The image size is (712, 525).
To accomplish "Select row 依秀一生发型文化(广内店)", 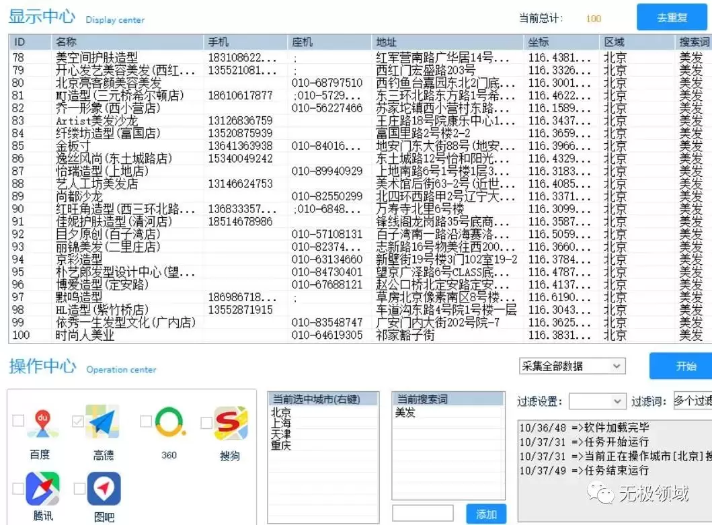I will (360, 323).
